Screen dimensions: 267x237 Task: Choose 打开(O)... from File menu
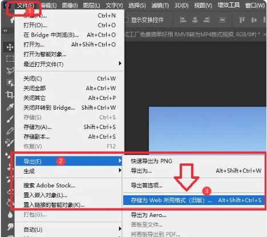pos(70,25)
